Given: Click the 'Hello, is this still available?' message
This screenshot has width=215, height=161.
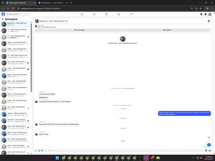Looking at the screenshot, I should coord(47,94).
